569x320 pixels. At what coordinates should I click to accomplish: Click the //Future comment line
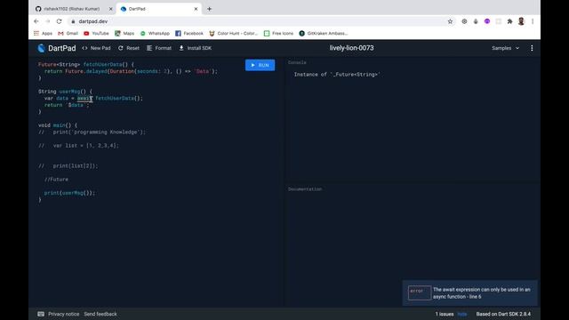point(56,180)
